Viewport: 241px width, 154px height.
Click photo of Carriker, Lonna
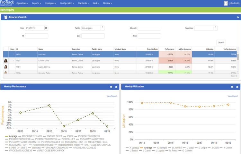[x=6, y=61]
